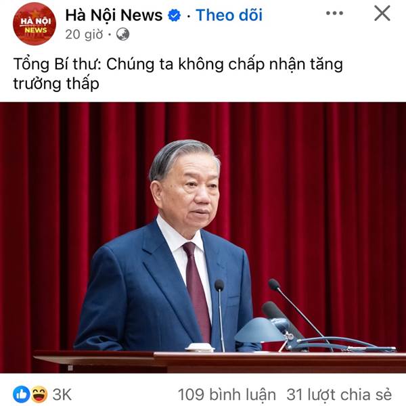View the 31 lượt chia sẻ shares
Image resolution: width=406 pixels, height=406 pixels.
[x=339, y=394]
